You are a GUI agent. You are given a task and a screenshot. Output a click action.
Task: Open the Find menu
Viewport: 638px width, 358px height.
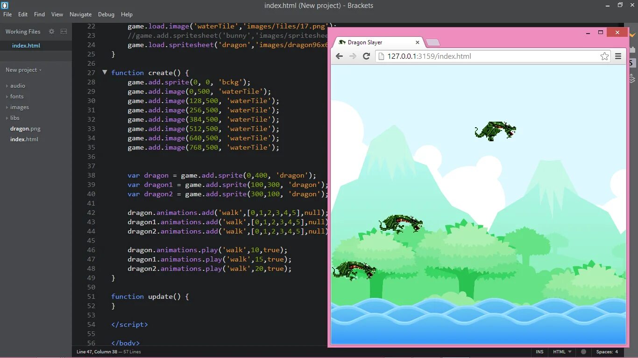40,14
